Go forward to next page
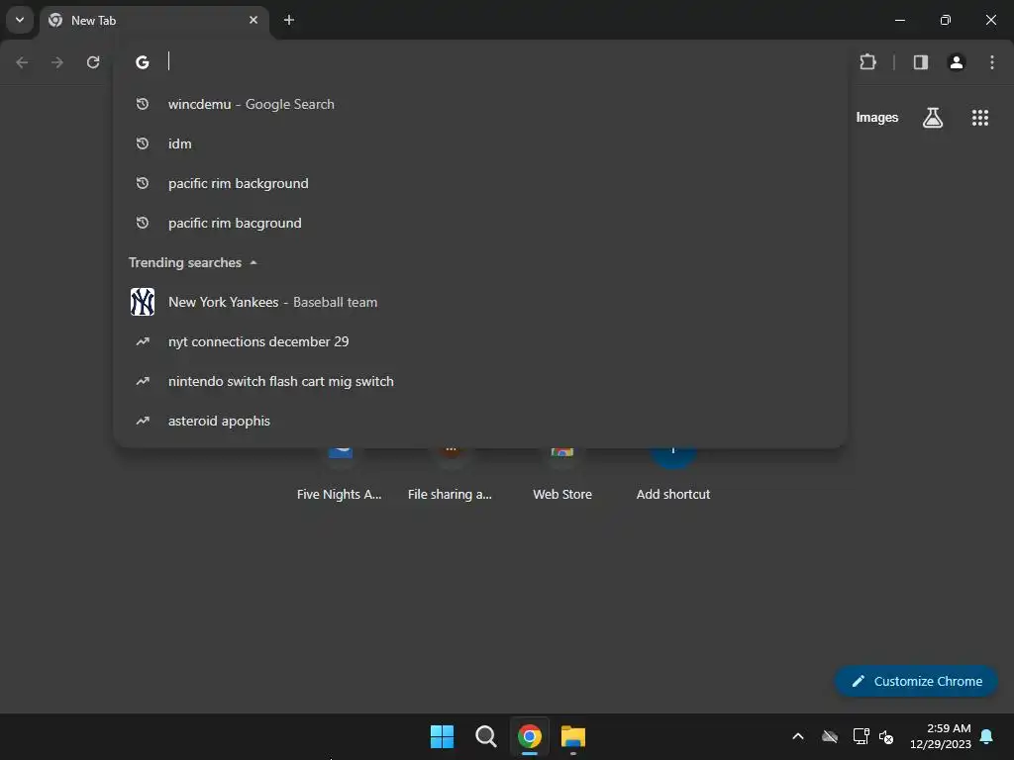Viewport: 1014px width, 760px height. point(57,62)
